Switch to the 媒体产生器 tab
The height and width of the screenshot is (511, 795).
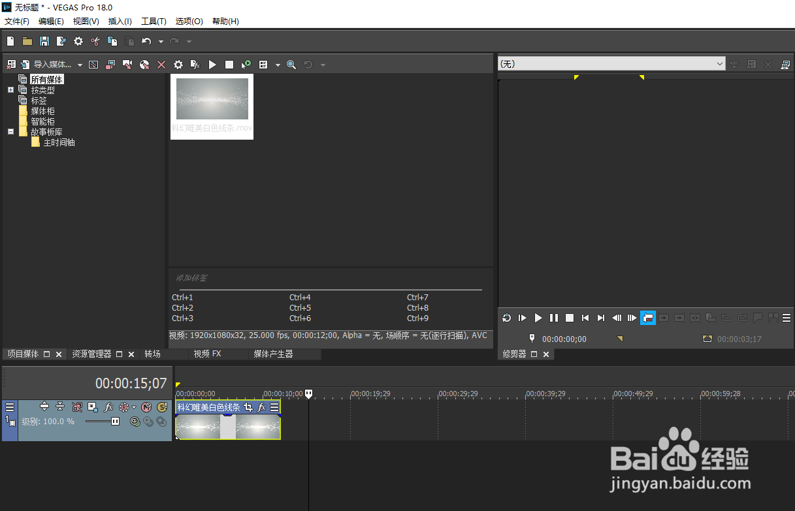[273, 354]
